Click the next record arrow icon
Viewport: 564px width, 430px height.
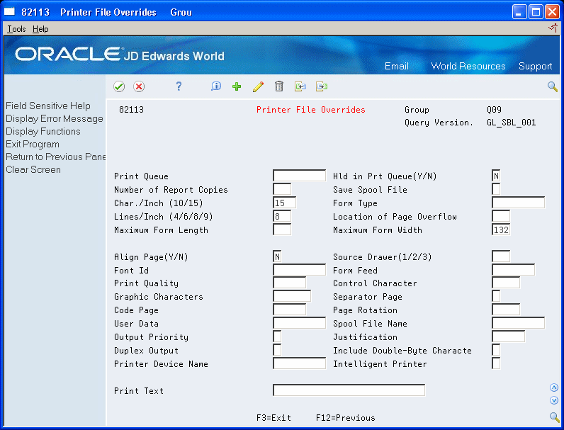click(322, 86)
